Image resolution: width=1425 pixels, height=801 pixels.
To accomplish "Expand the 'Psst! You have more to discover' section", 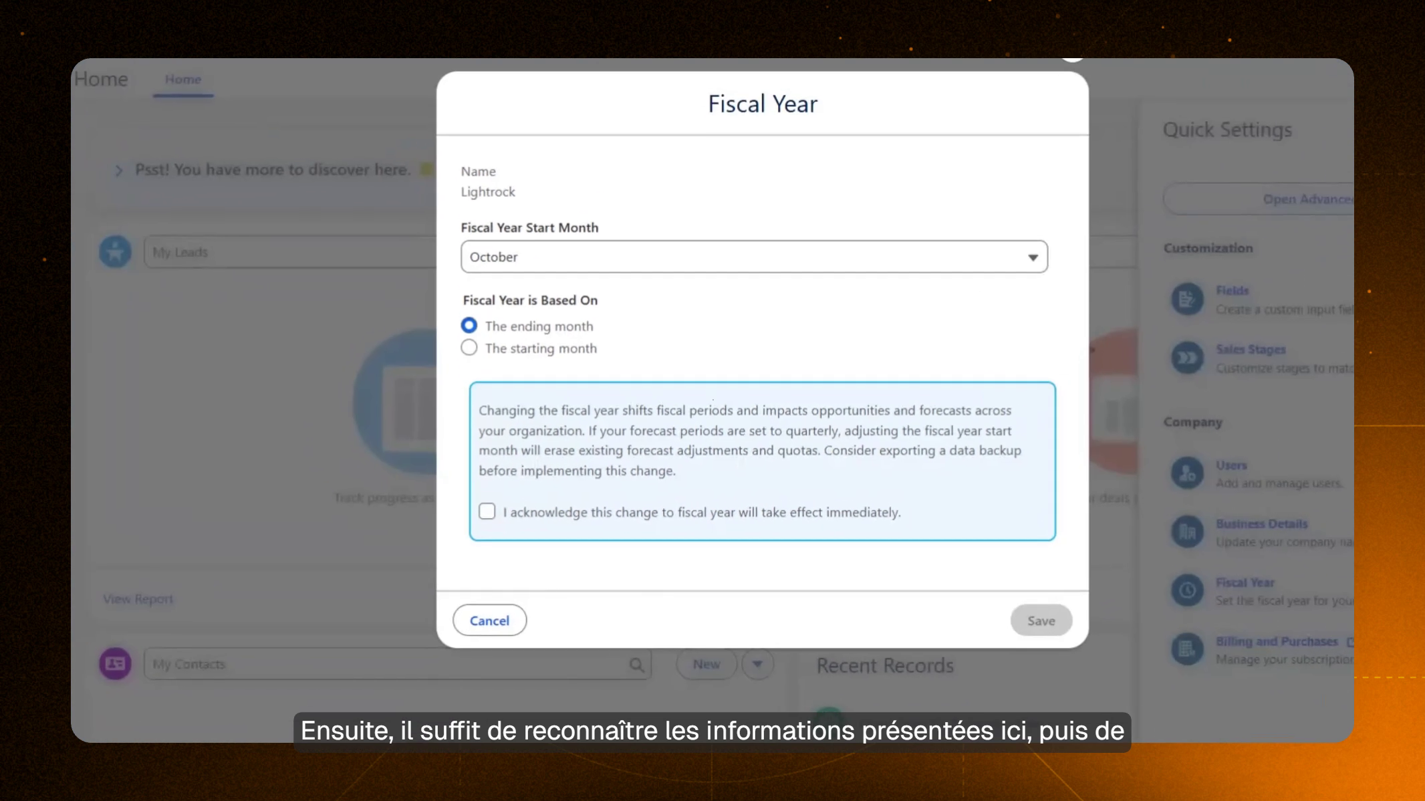I will 119,170.
